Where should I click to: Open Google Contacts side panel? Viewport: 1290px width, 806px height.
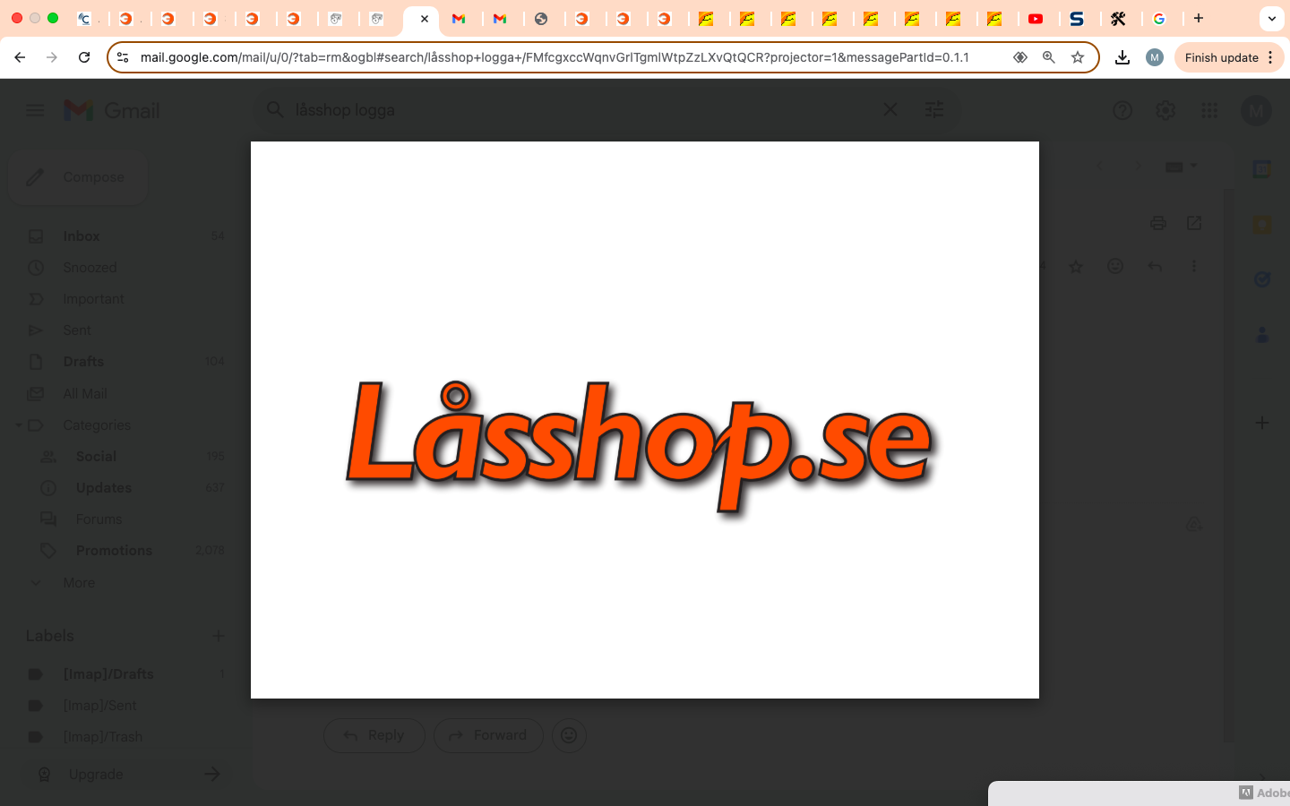tap(1262, 335)
